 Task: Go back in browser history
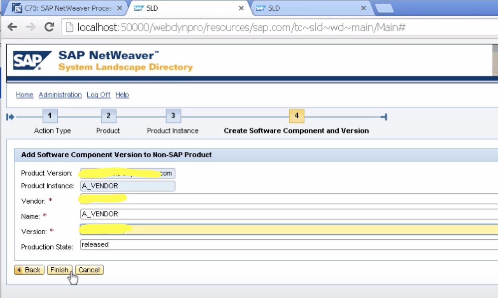[13, 27]
